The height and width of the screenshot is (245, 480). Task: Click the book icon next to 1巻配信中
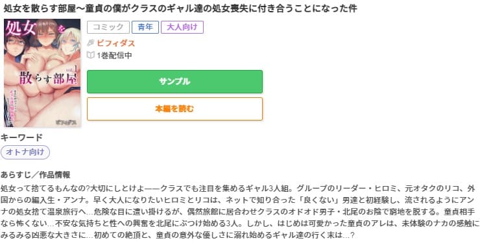click(x=91, y=55)
